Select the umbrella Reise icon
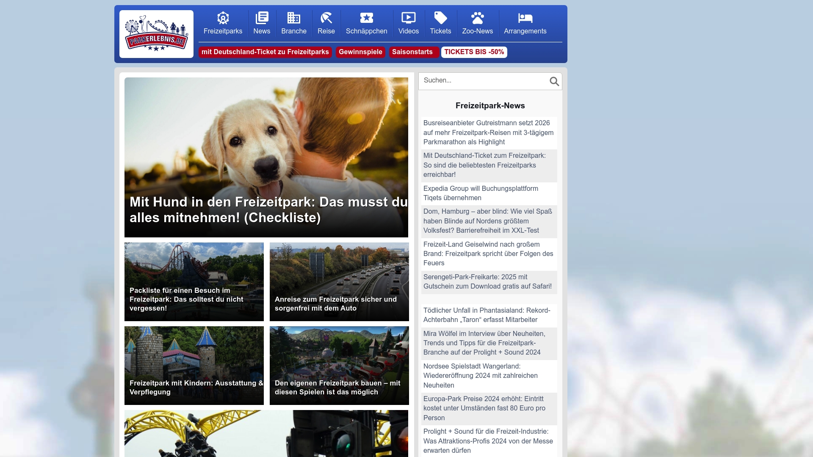The height and width of the screenshot is (457, 813). [x=326, y=18]
